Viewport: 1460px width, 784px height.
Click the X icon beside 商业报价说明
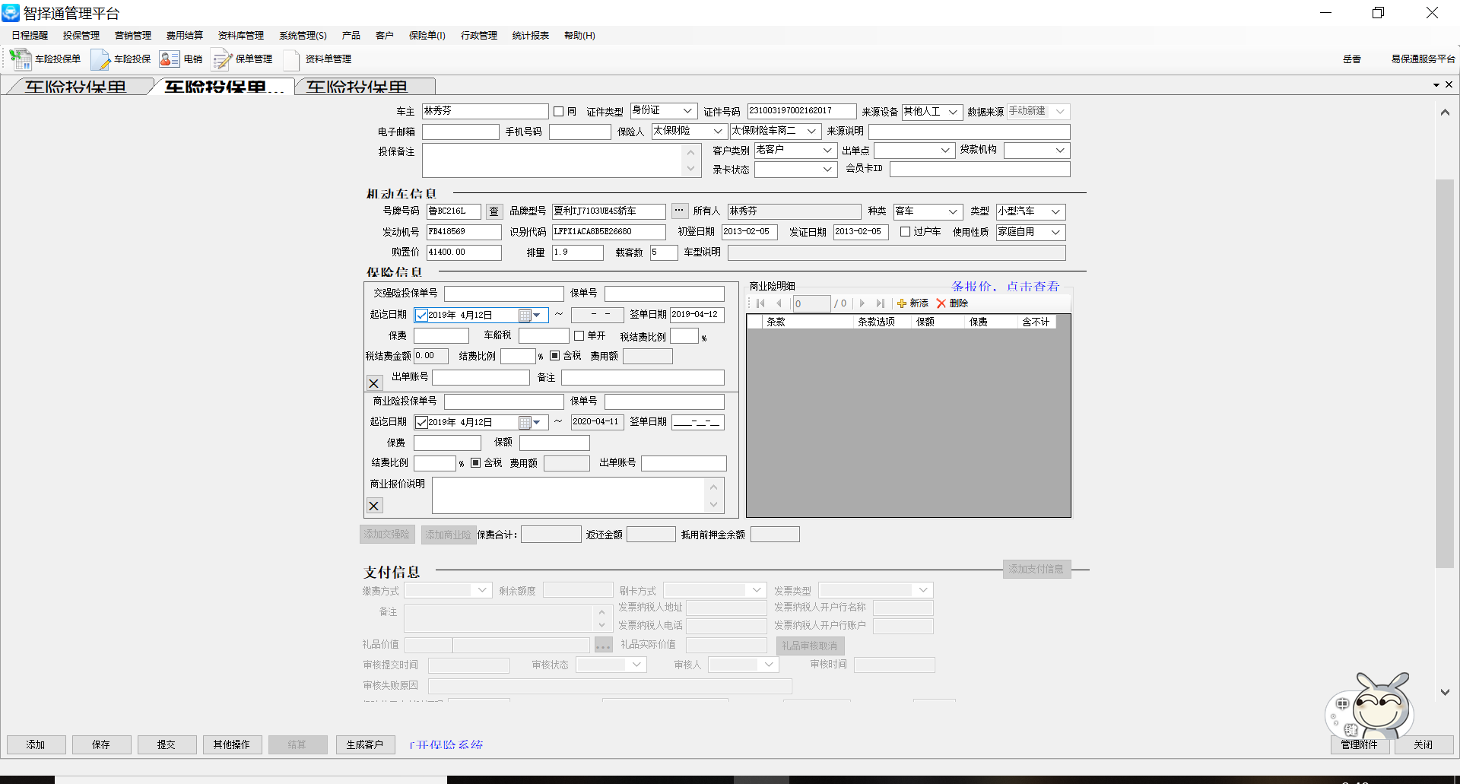[x=374, y=506]
